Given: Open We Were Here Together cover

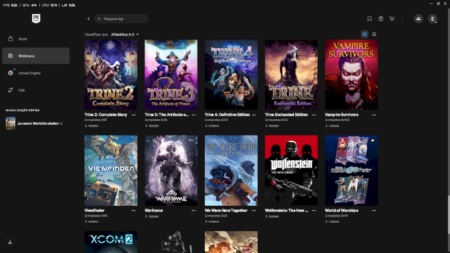Looking at the screenshot, I should (x=231, y=170).
